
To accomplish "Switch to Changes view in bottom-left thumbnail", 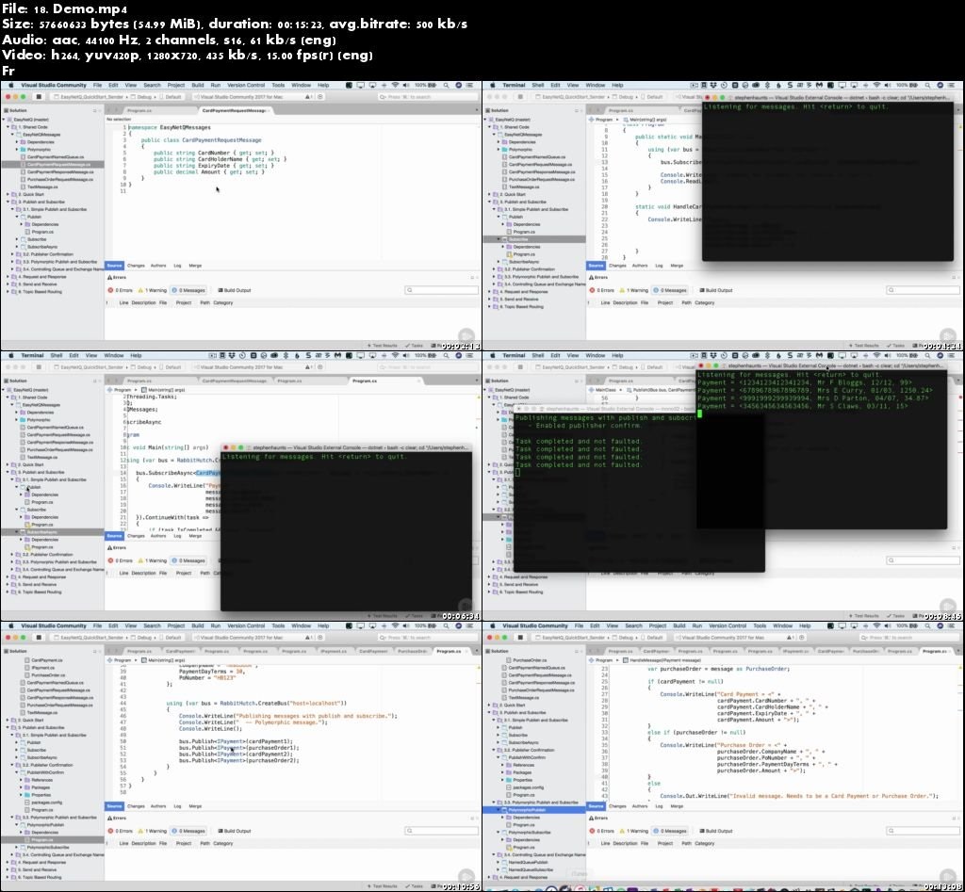I will (136, 806).
